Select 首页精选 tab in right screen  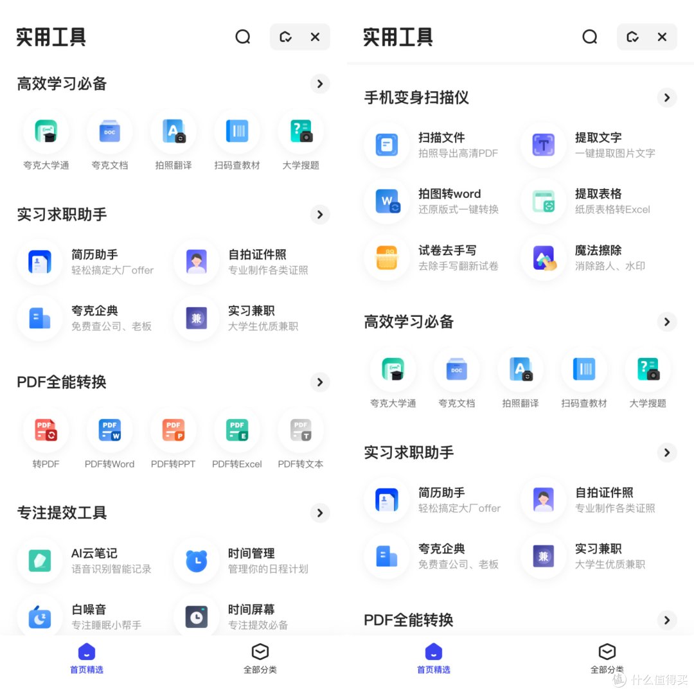coord(434,659)
